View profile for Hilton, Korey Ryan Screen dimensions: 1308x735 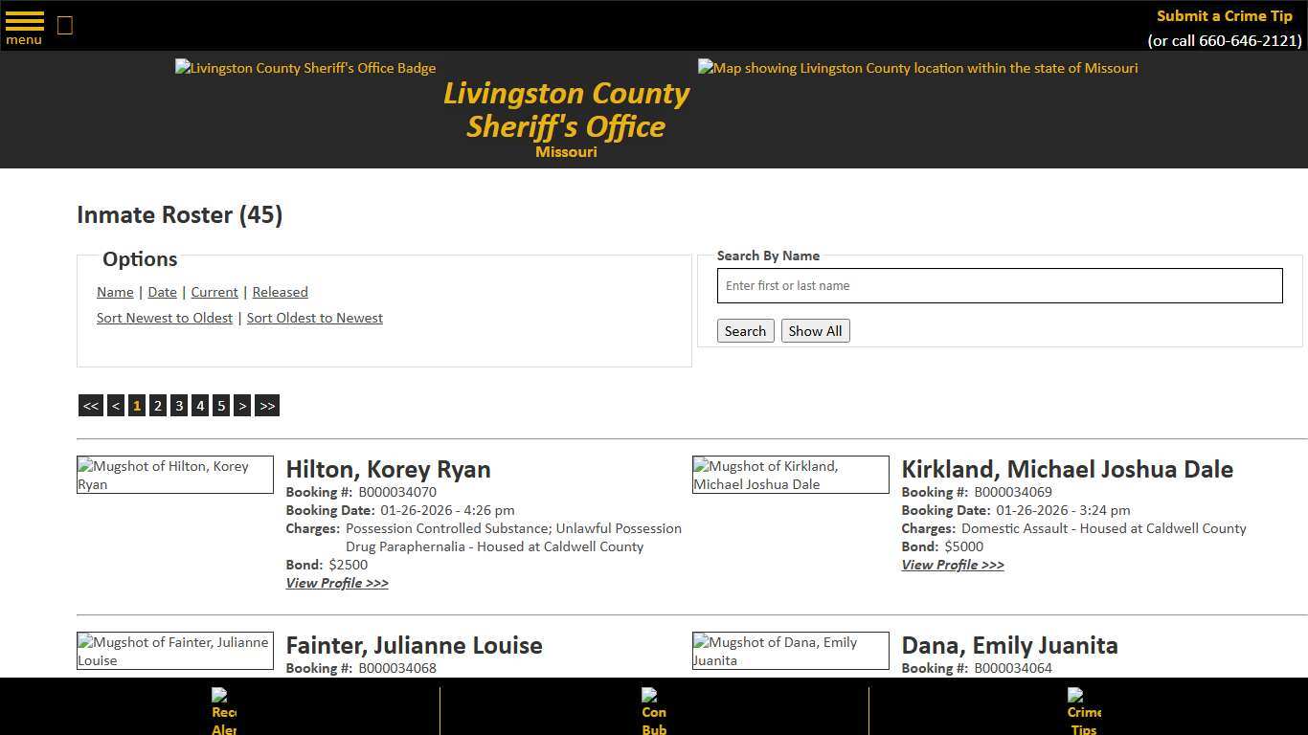click(337, 583)
